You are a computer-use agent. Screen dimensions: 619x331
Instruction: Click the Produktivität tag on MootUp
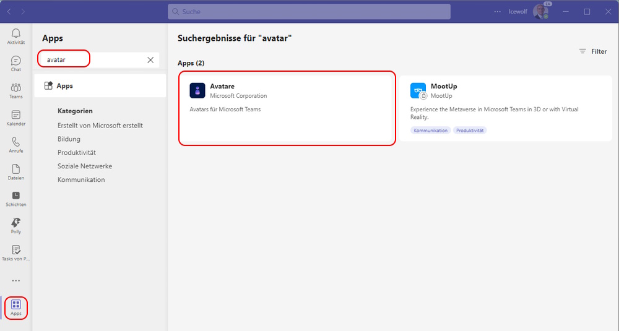[470, 130]
